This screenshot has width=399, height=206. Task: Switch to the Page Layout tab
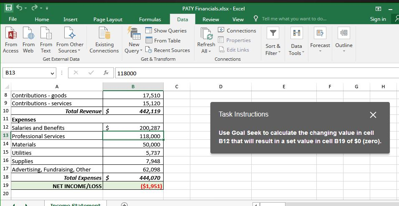(108, 19)
